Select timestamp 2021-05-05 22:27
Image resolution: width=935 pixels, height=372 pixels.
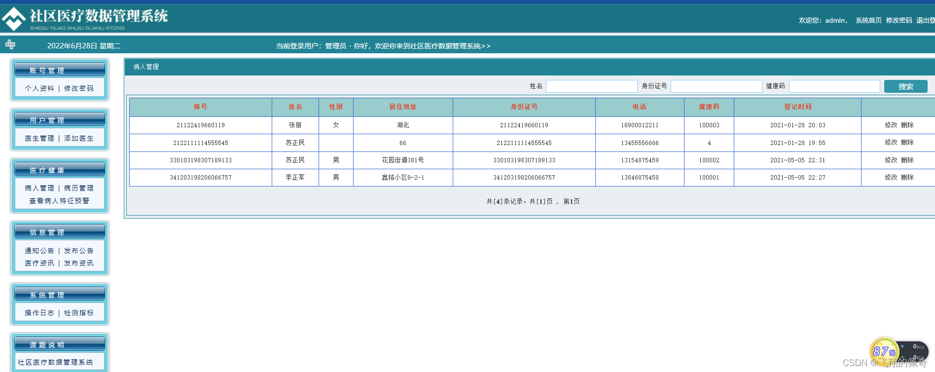point(798,178)
